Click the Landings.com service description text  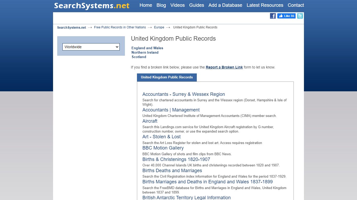pos(208,129)
